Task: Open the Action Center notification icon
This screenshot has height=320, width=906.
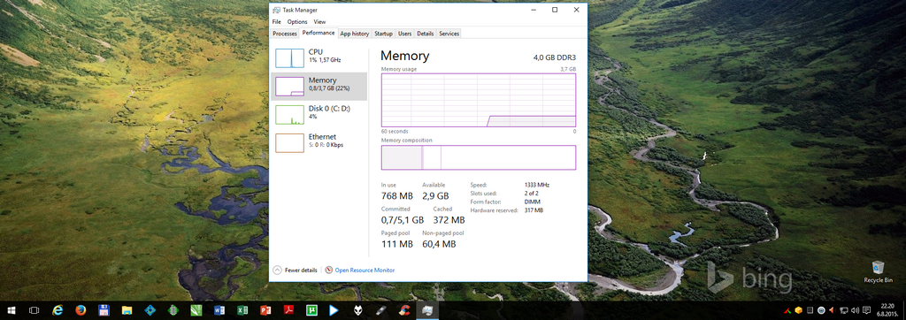Action: coord(866,311)
